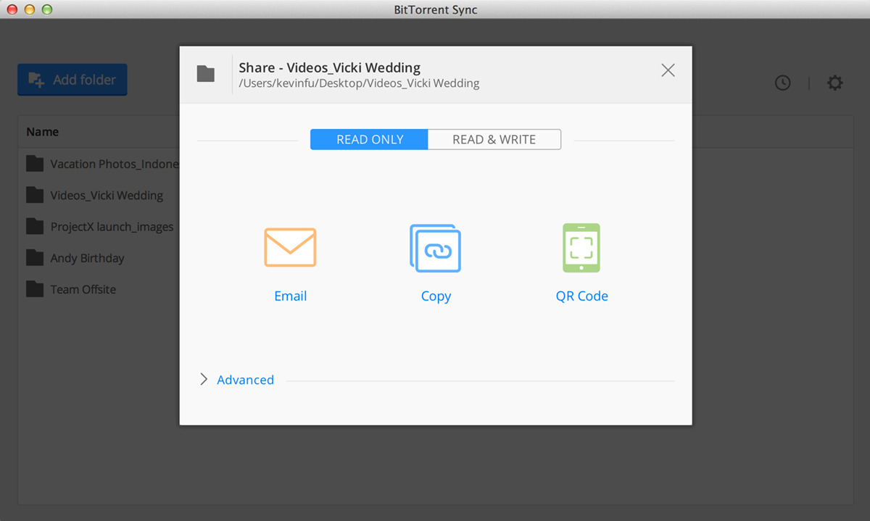
Task: Click the Email sharing icon
Action: coord(290,247)
